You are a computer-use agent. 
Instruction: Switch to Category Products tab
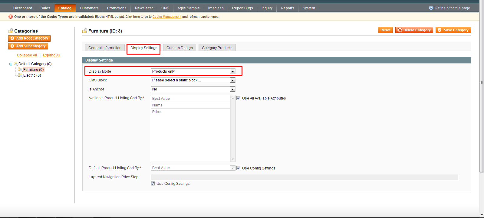pos(217,48)
